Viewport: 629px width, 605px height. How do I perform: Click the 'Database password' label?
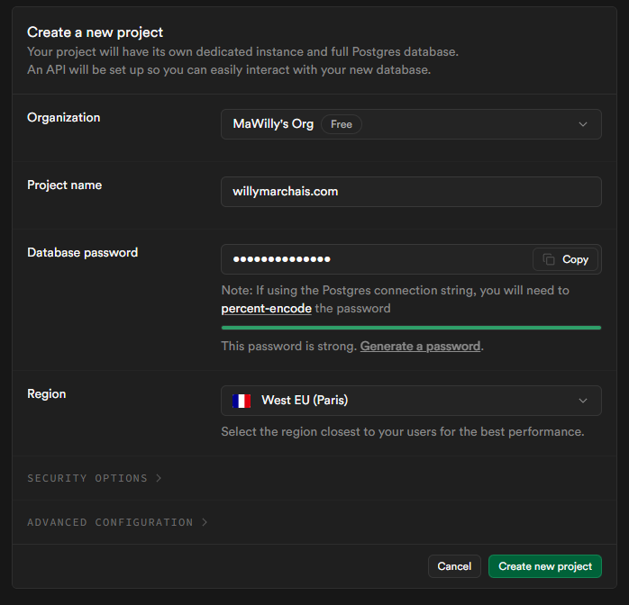coord(83,252)
